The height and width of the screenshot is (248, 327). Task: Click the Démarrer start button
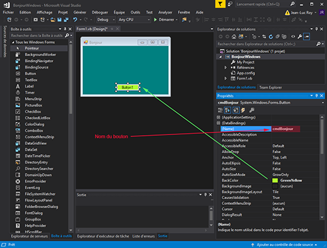pos(165,20)
